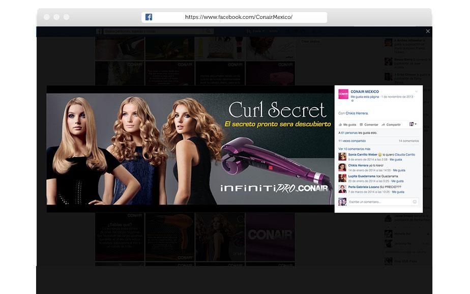
Task: Click the Facebook logo in address bar
Action: pos(149,17)
